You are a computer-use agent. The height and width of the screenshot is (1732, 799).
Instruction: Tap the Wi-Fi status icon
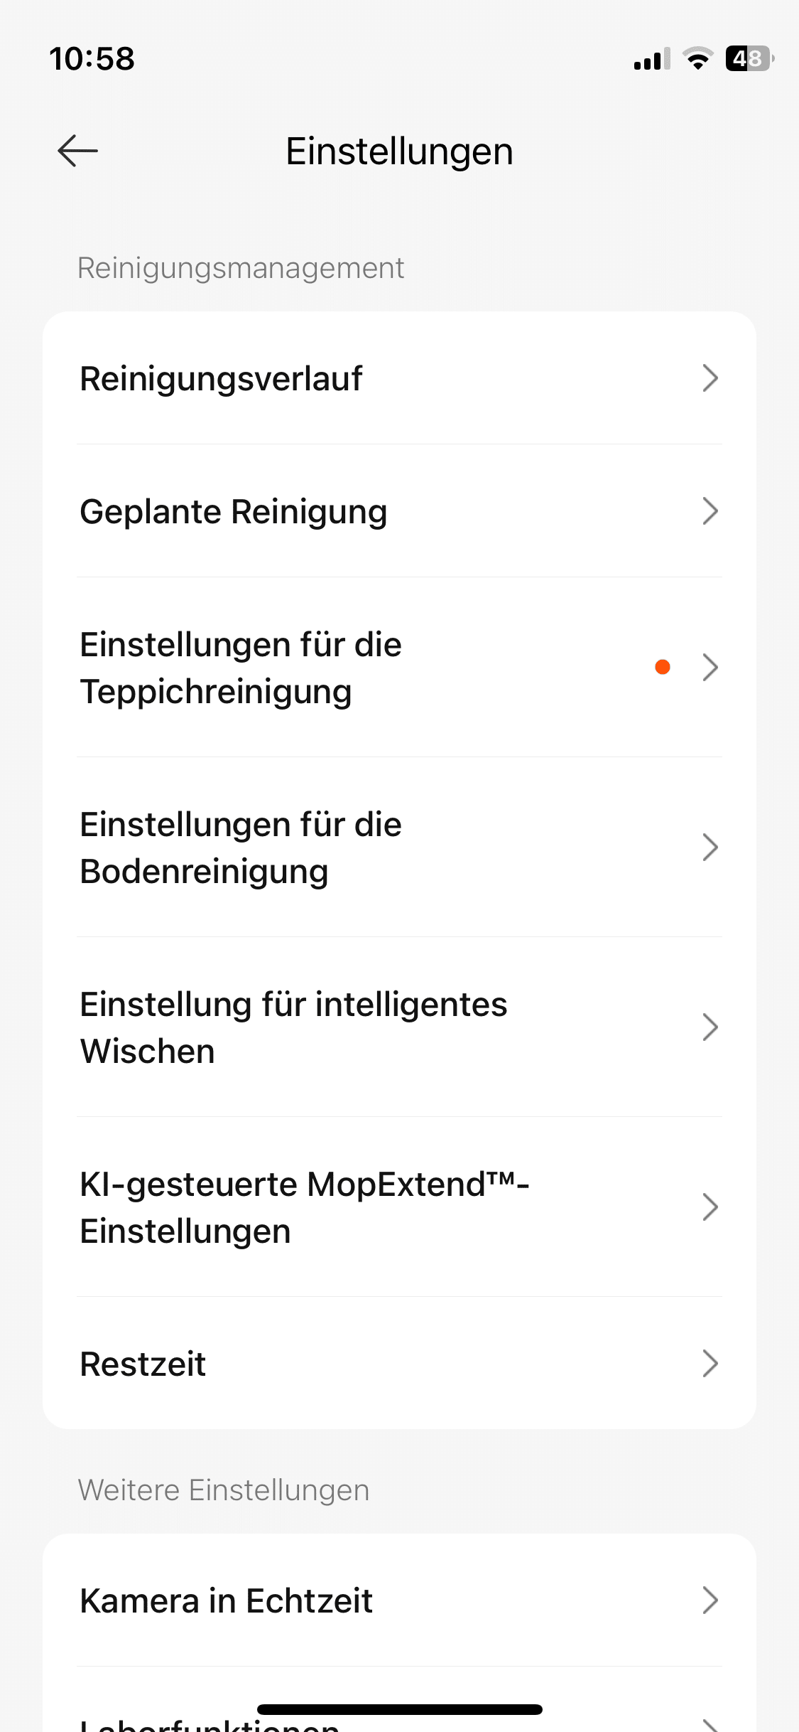697,58
